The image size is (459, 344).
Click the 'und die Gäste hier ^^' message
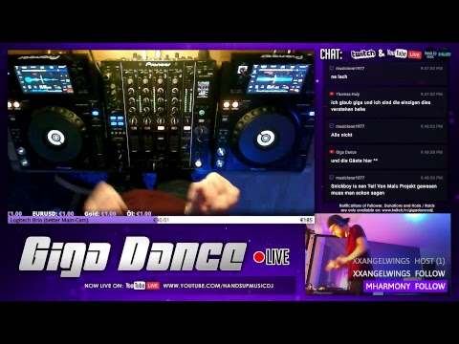354,161
